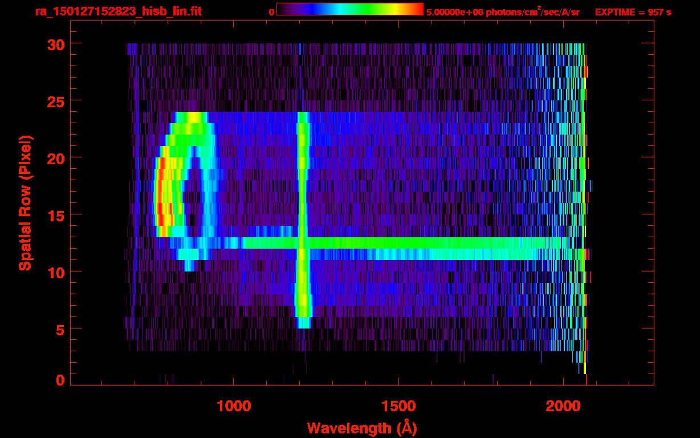Click the red end of the color bar
Screen dimensions: 700x438
pyautogui.click(x=417, y=10)
